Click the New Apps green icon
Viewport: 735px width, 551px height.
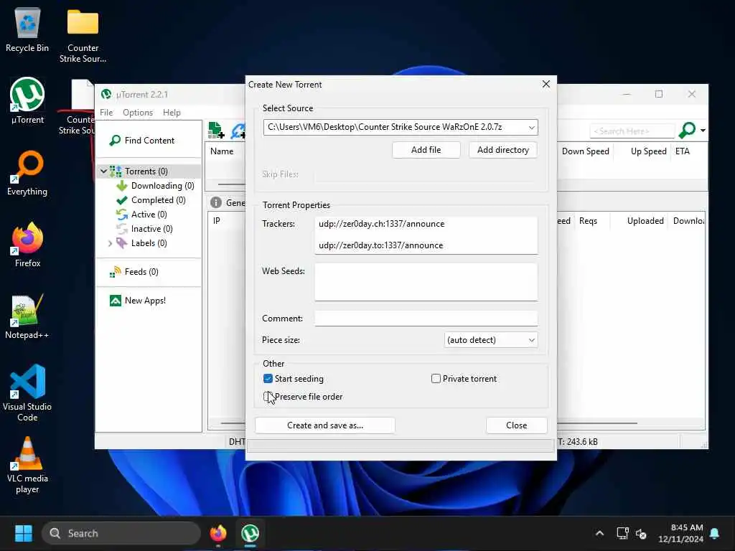[x=116, y=301]
